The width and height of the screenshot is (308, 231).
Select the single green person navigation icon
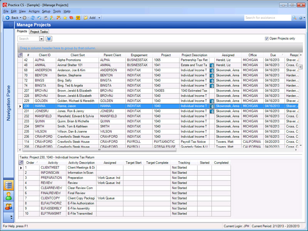pyautogui.click(x=8, y=196)
